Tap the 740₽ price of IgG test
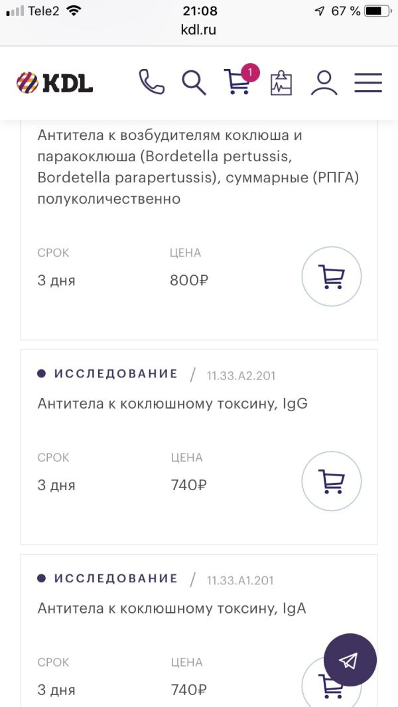 coord(189,485)
